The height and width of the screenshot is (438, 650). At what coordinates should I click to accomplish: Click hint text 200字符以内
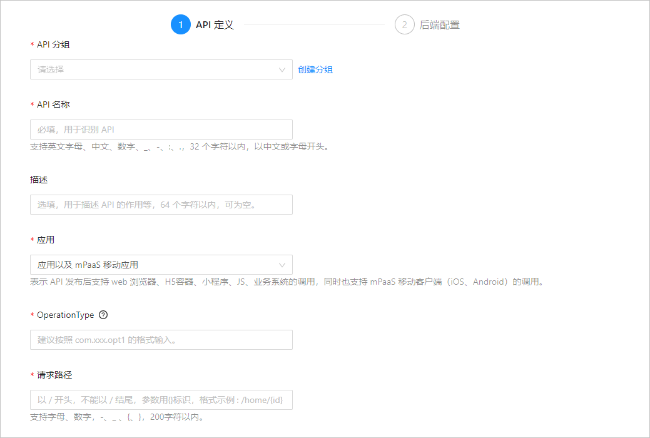(x=118, y=417)
